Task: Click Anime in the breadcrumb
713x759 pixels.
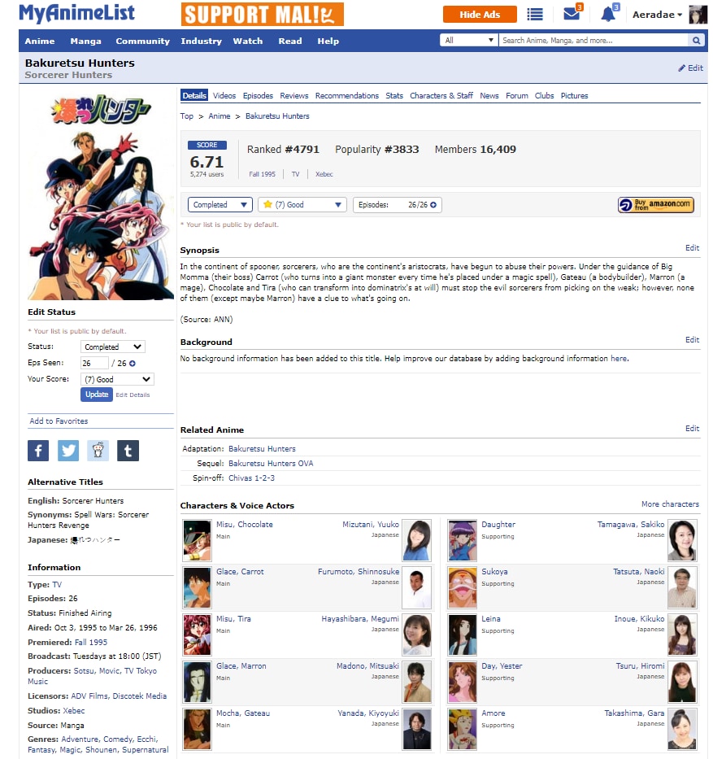Action: tap(220, 116)
